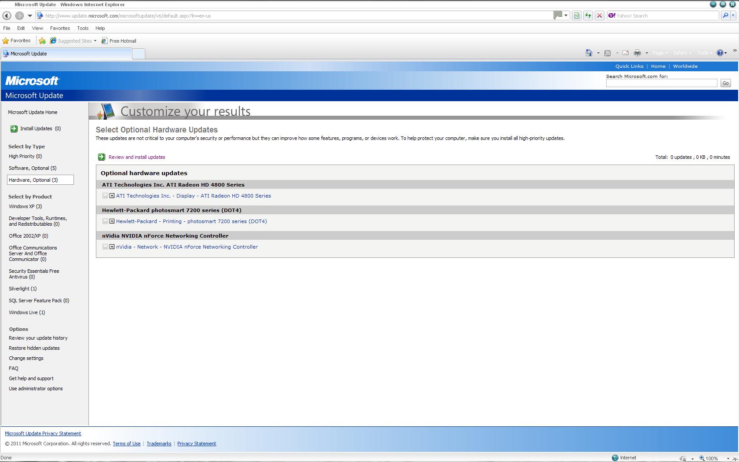739x462 pixels.
Task: Click the Forward navigation arrow
Action: tap(19, 16)
